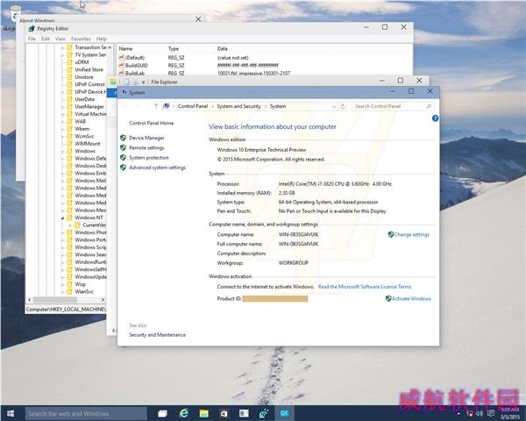Viewport: 526px width, 421px height.
Task: Open Device Manager link
Action: click(146, 138)
